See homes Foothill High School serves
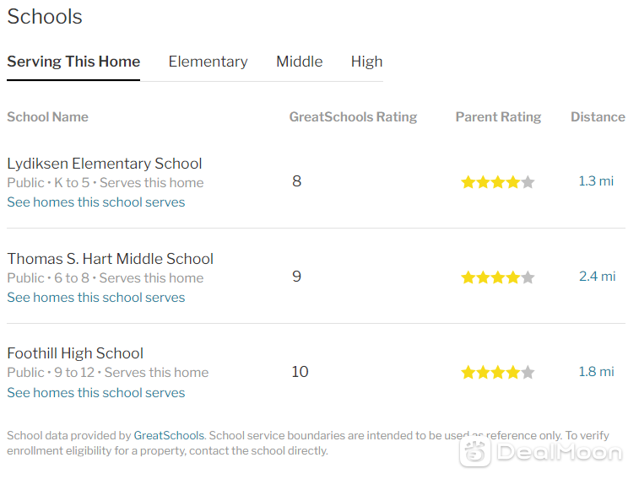639x479 pixels. point(95,393)
